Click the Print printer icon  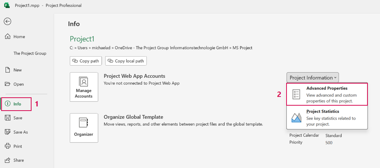pos(8,146)
